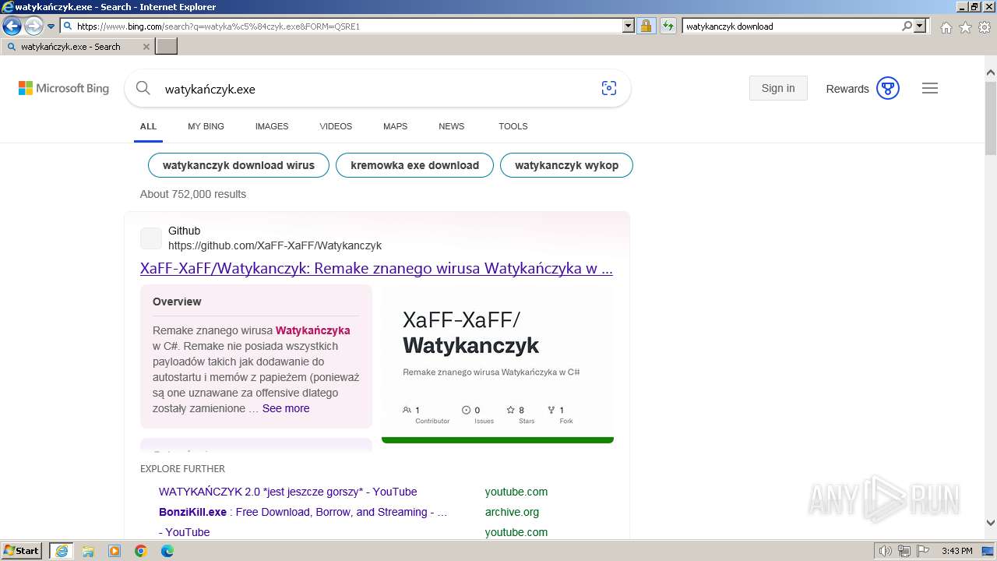Switch to the VIDEOS tab

[x=336, y=126]
